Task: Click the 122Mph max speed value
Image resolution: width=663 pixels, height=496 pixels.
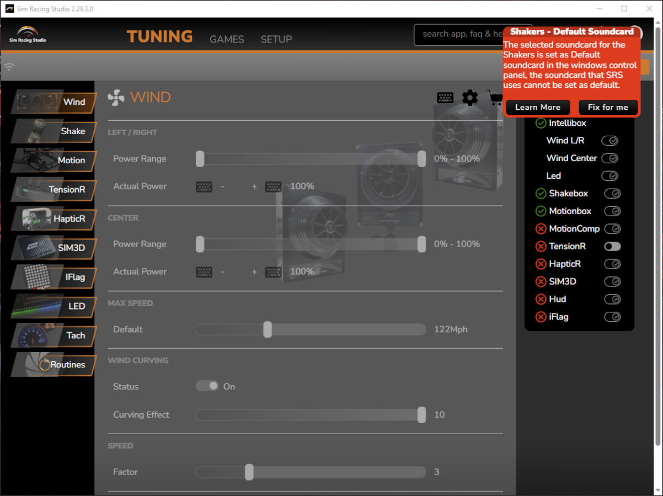Action: click(x=451, y=330)
